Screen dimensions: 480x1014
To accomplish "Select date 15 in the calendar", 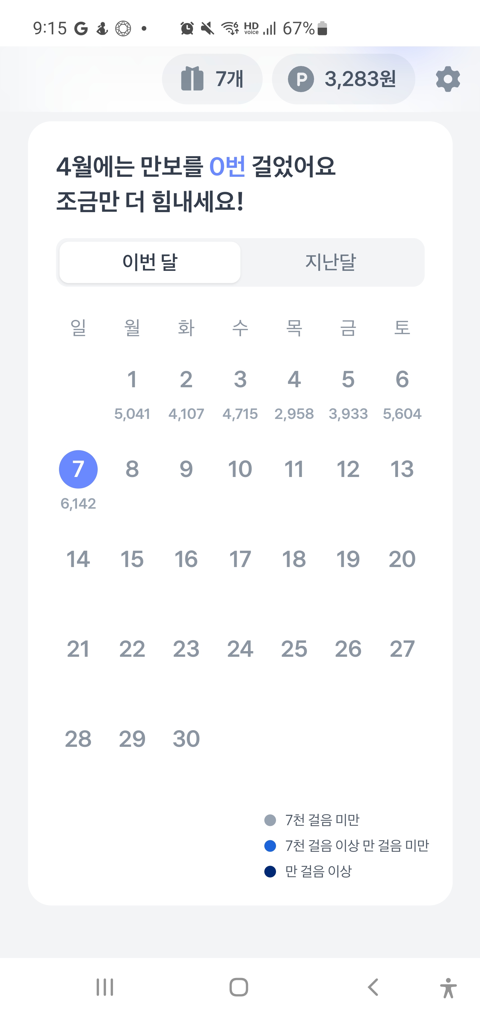I will 132,559.
